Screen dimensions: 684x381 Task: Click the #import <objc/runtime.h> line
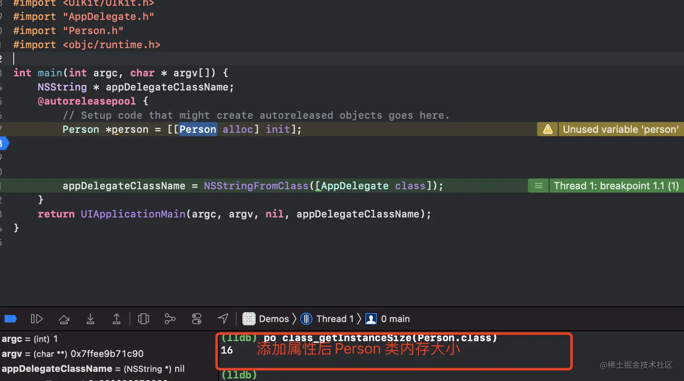87,45
